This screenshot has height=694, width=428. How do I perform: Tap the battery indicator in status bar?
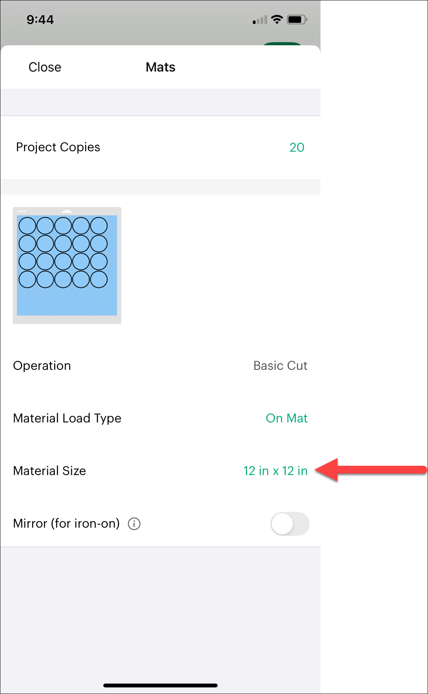(x=297, y=19)
